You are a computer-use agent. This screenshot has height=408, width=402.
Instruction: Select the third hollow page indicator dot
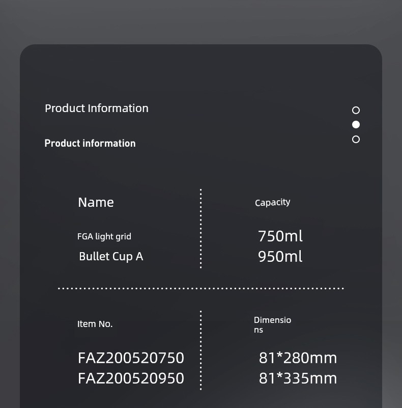(x=356, y=139)
